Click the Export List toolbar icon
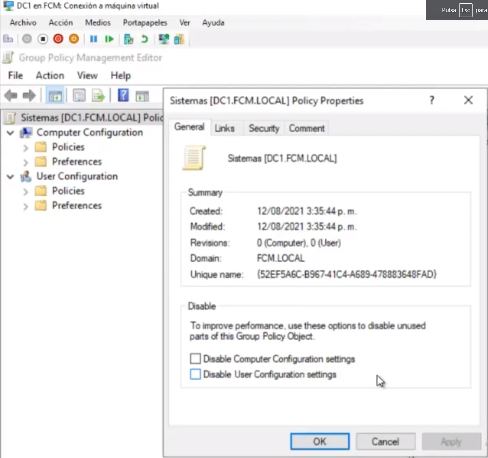Screen dimensions: 488x458 click(x=98, y=96)
